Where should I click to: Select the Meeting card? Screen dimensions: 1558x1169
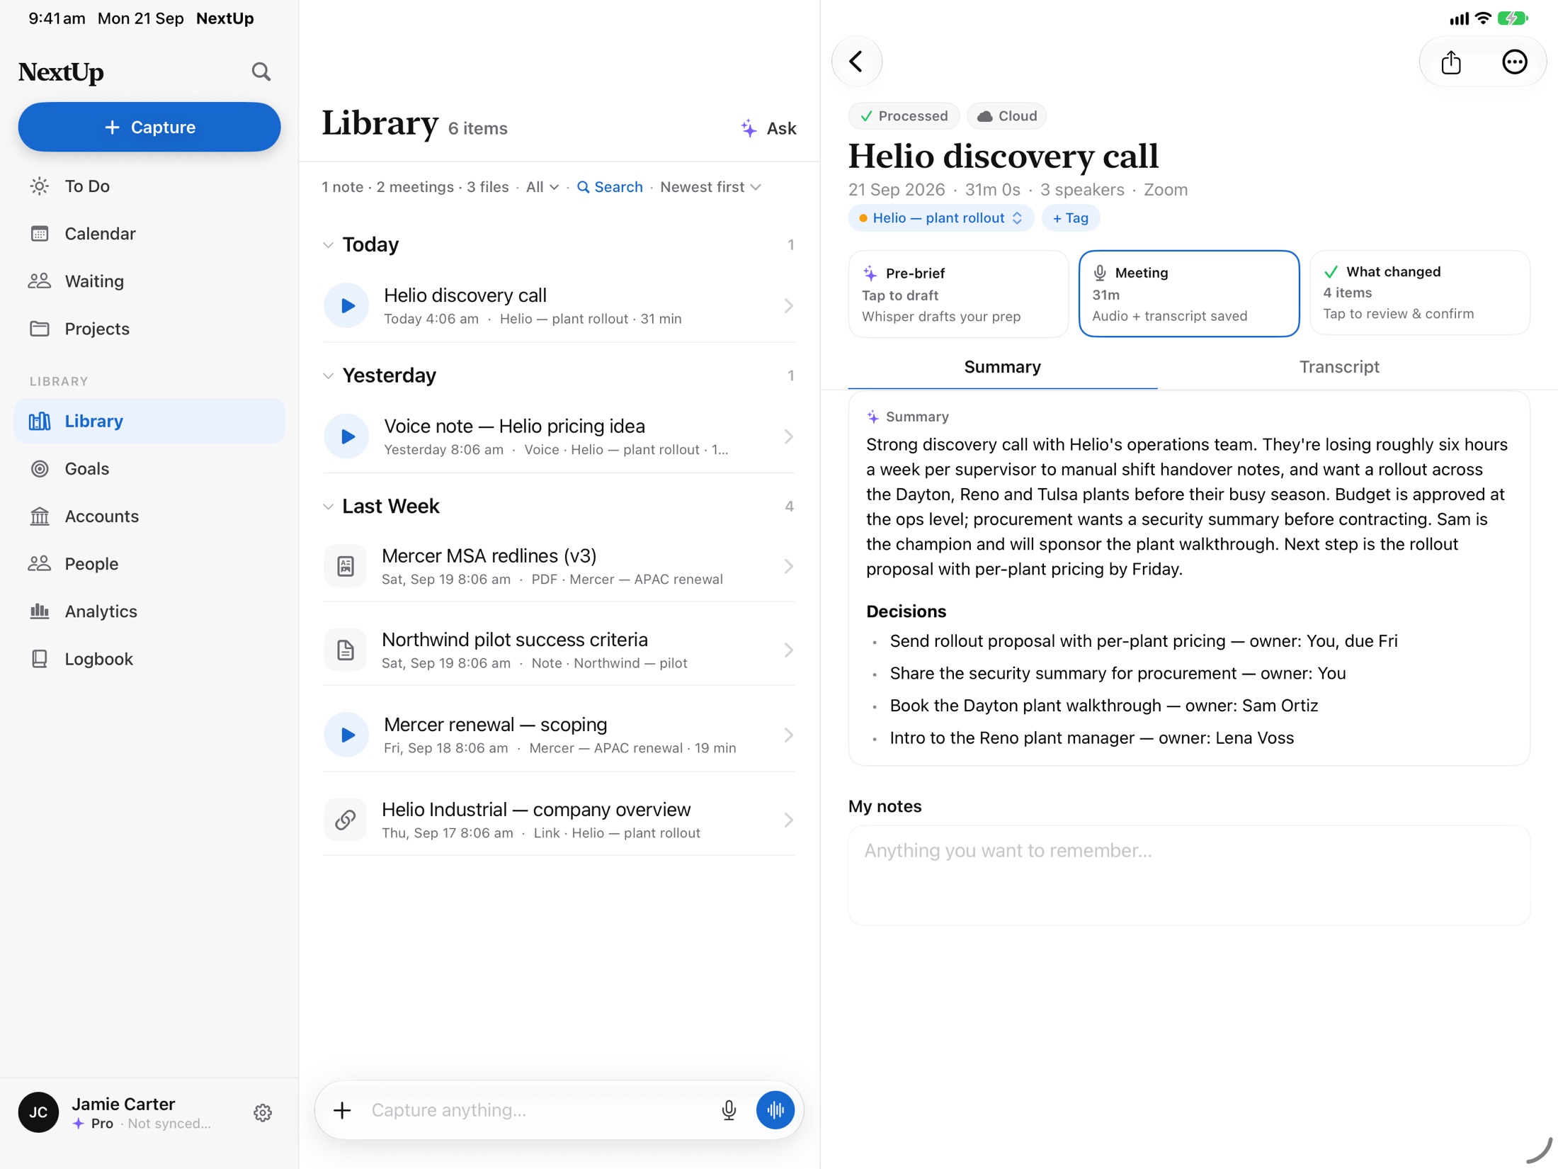point(1188,293)
